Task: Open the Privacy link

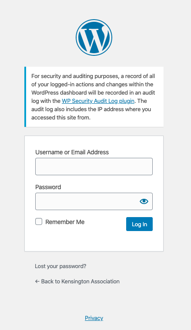Action: point(94,318)
